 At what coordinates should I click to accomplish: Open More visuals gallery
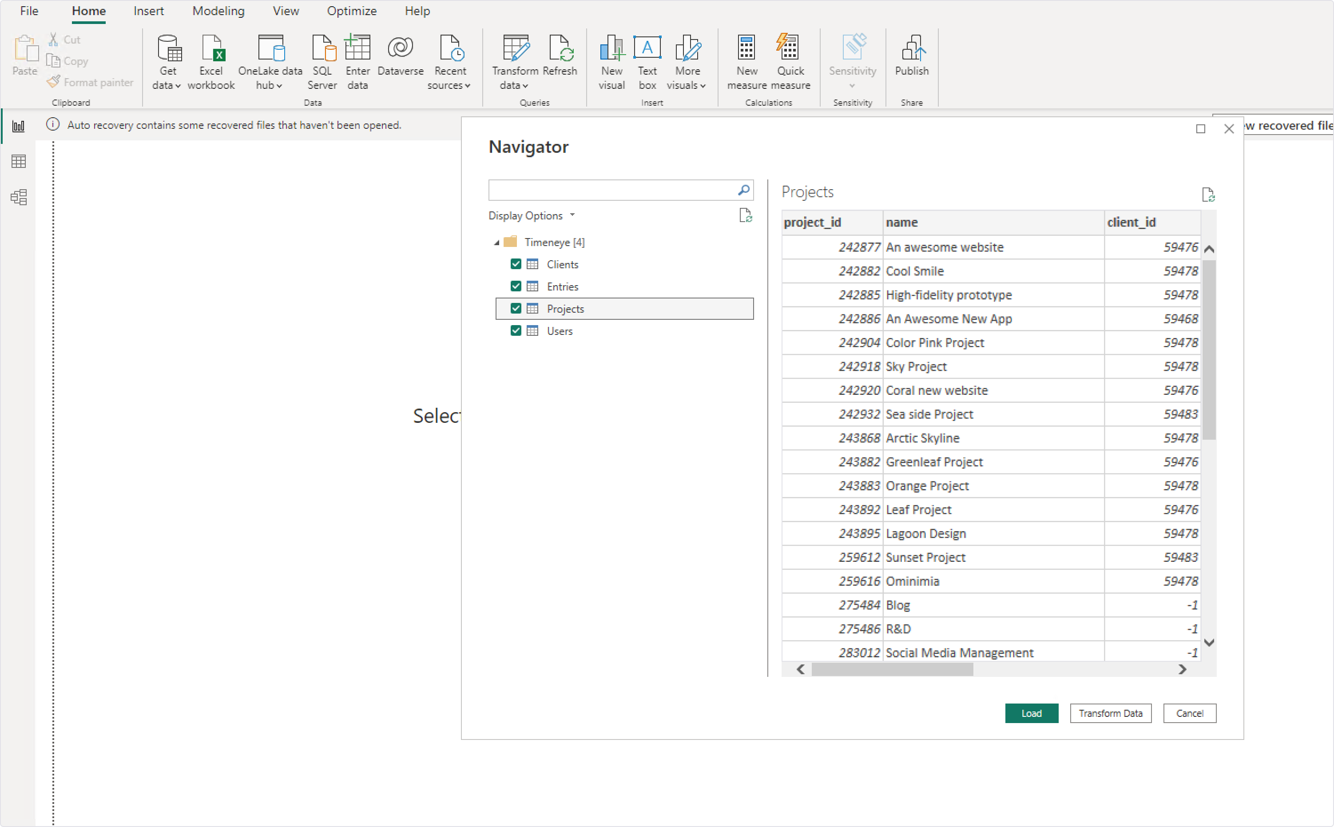click(688, 48)
